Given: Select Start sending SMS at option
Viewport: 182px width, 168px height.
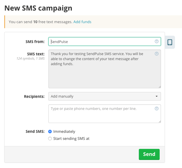Looking at the screenshot, I should (50, 138).
